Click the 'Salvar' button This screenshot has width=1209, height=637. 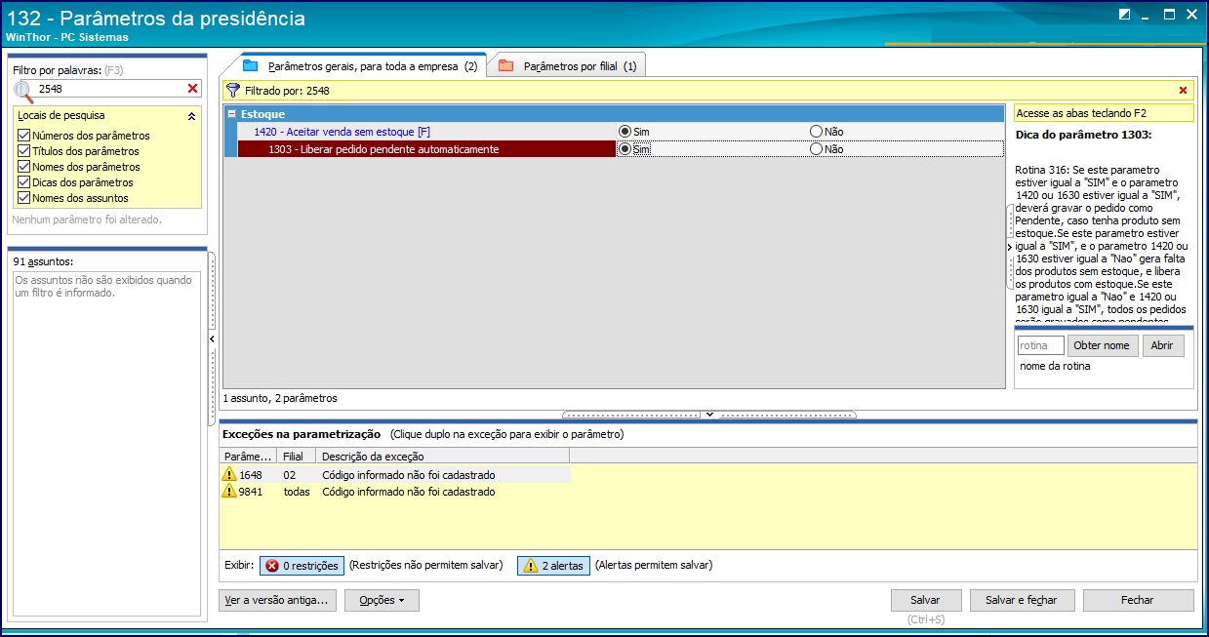point(925,600)
